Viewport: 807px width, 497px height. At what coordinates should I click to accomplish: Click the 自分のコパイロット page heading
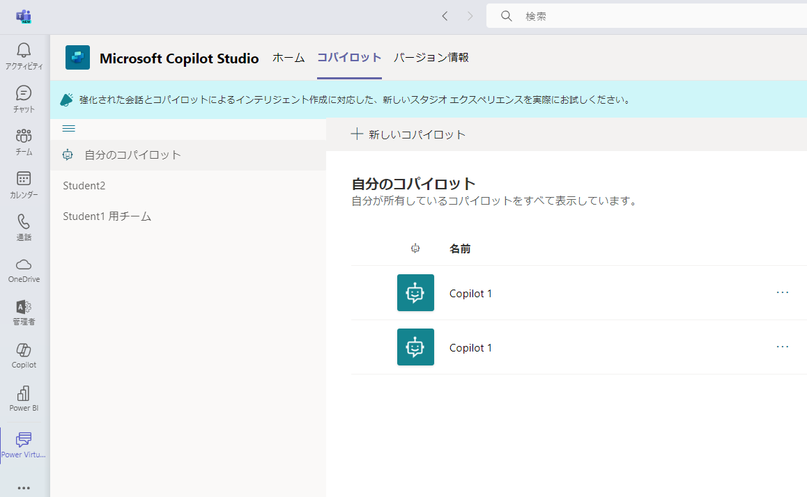(x=413, y=184)
